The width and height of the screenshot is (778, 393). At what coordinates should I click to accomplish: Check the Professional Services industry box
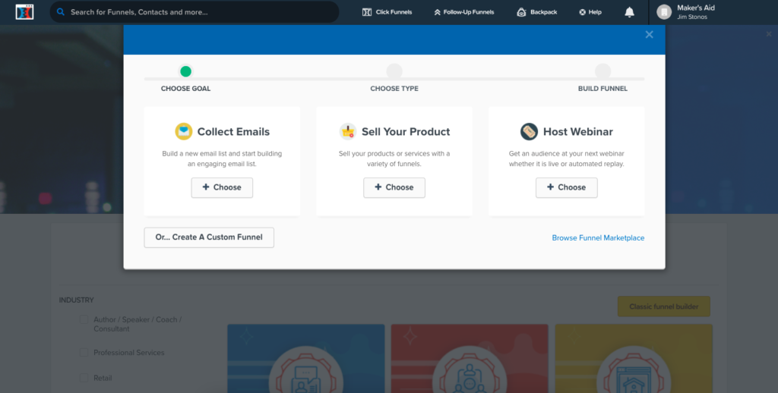pos(84,352)
